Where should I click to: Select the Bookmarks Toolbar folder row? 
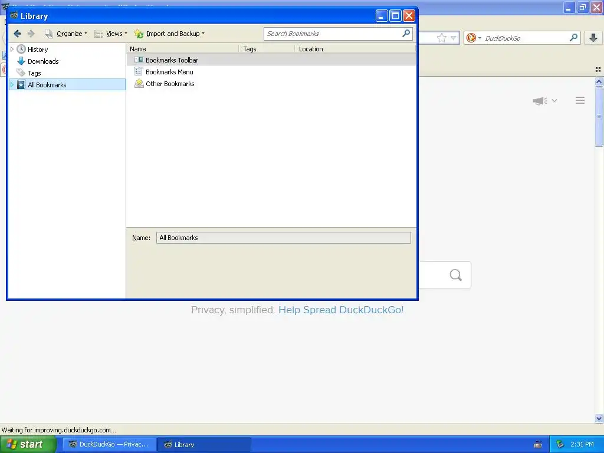pyautogui.click(x=271, y=60)
